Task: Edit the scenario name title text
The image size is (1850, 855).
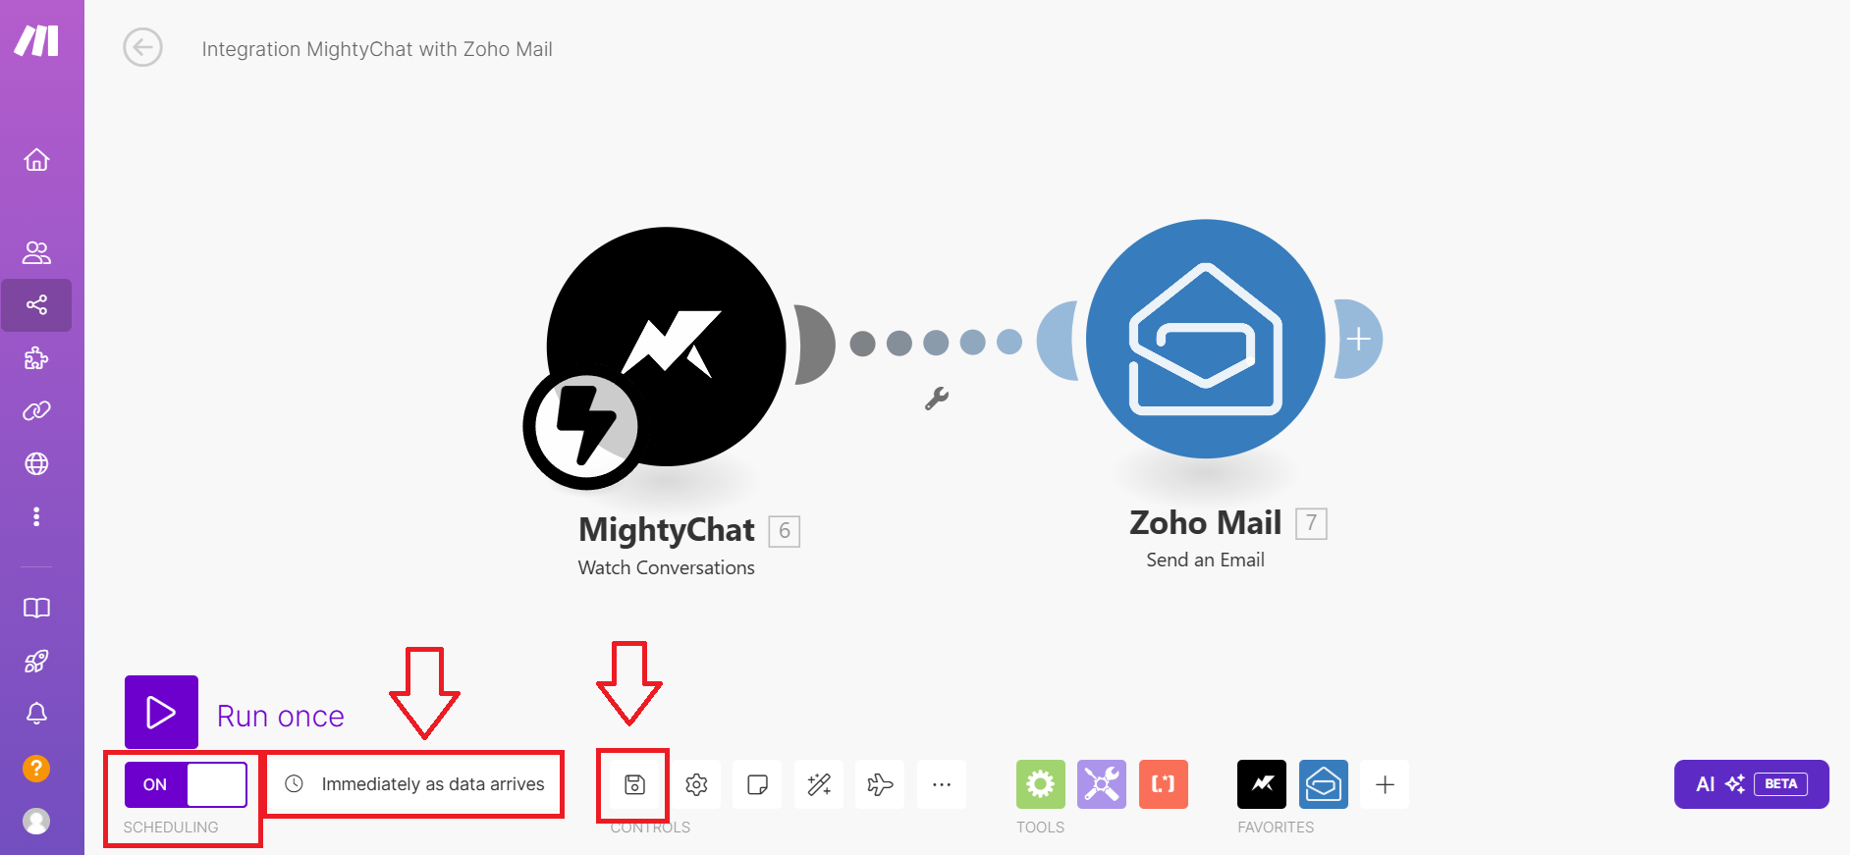Action: (x=377, y=49)
